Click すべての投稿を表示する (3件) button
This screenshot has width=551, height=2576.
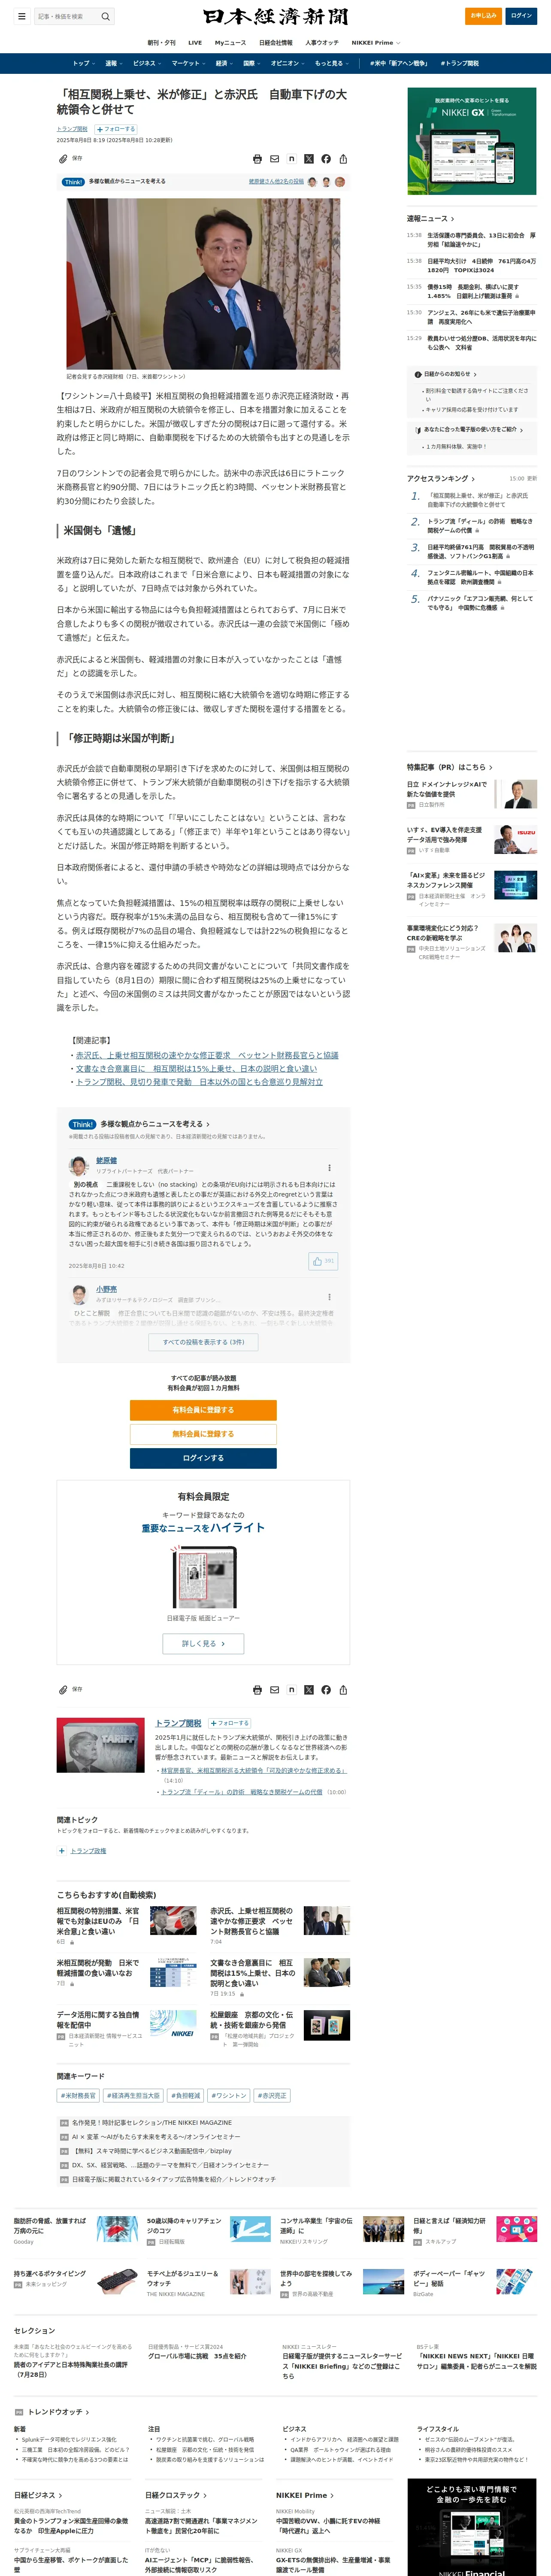(203, 1342)
